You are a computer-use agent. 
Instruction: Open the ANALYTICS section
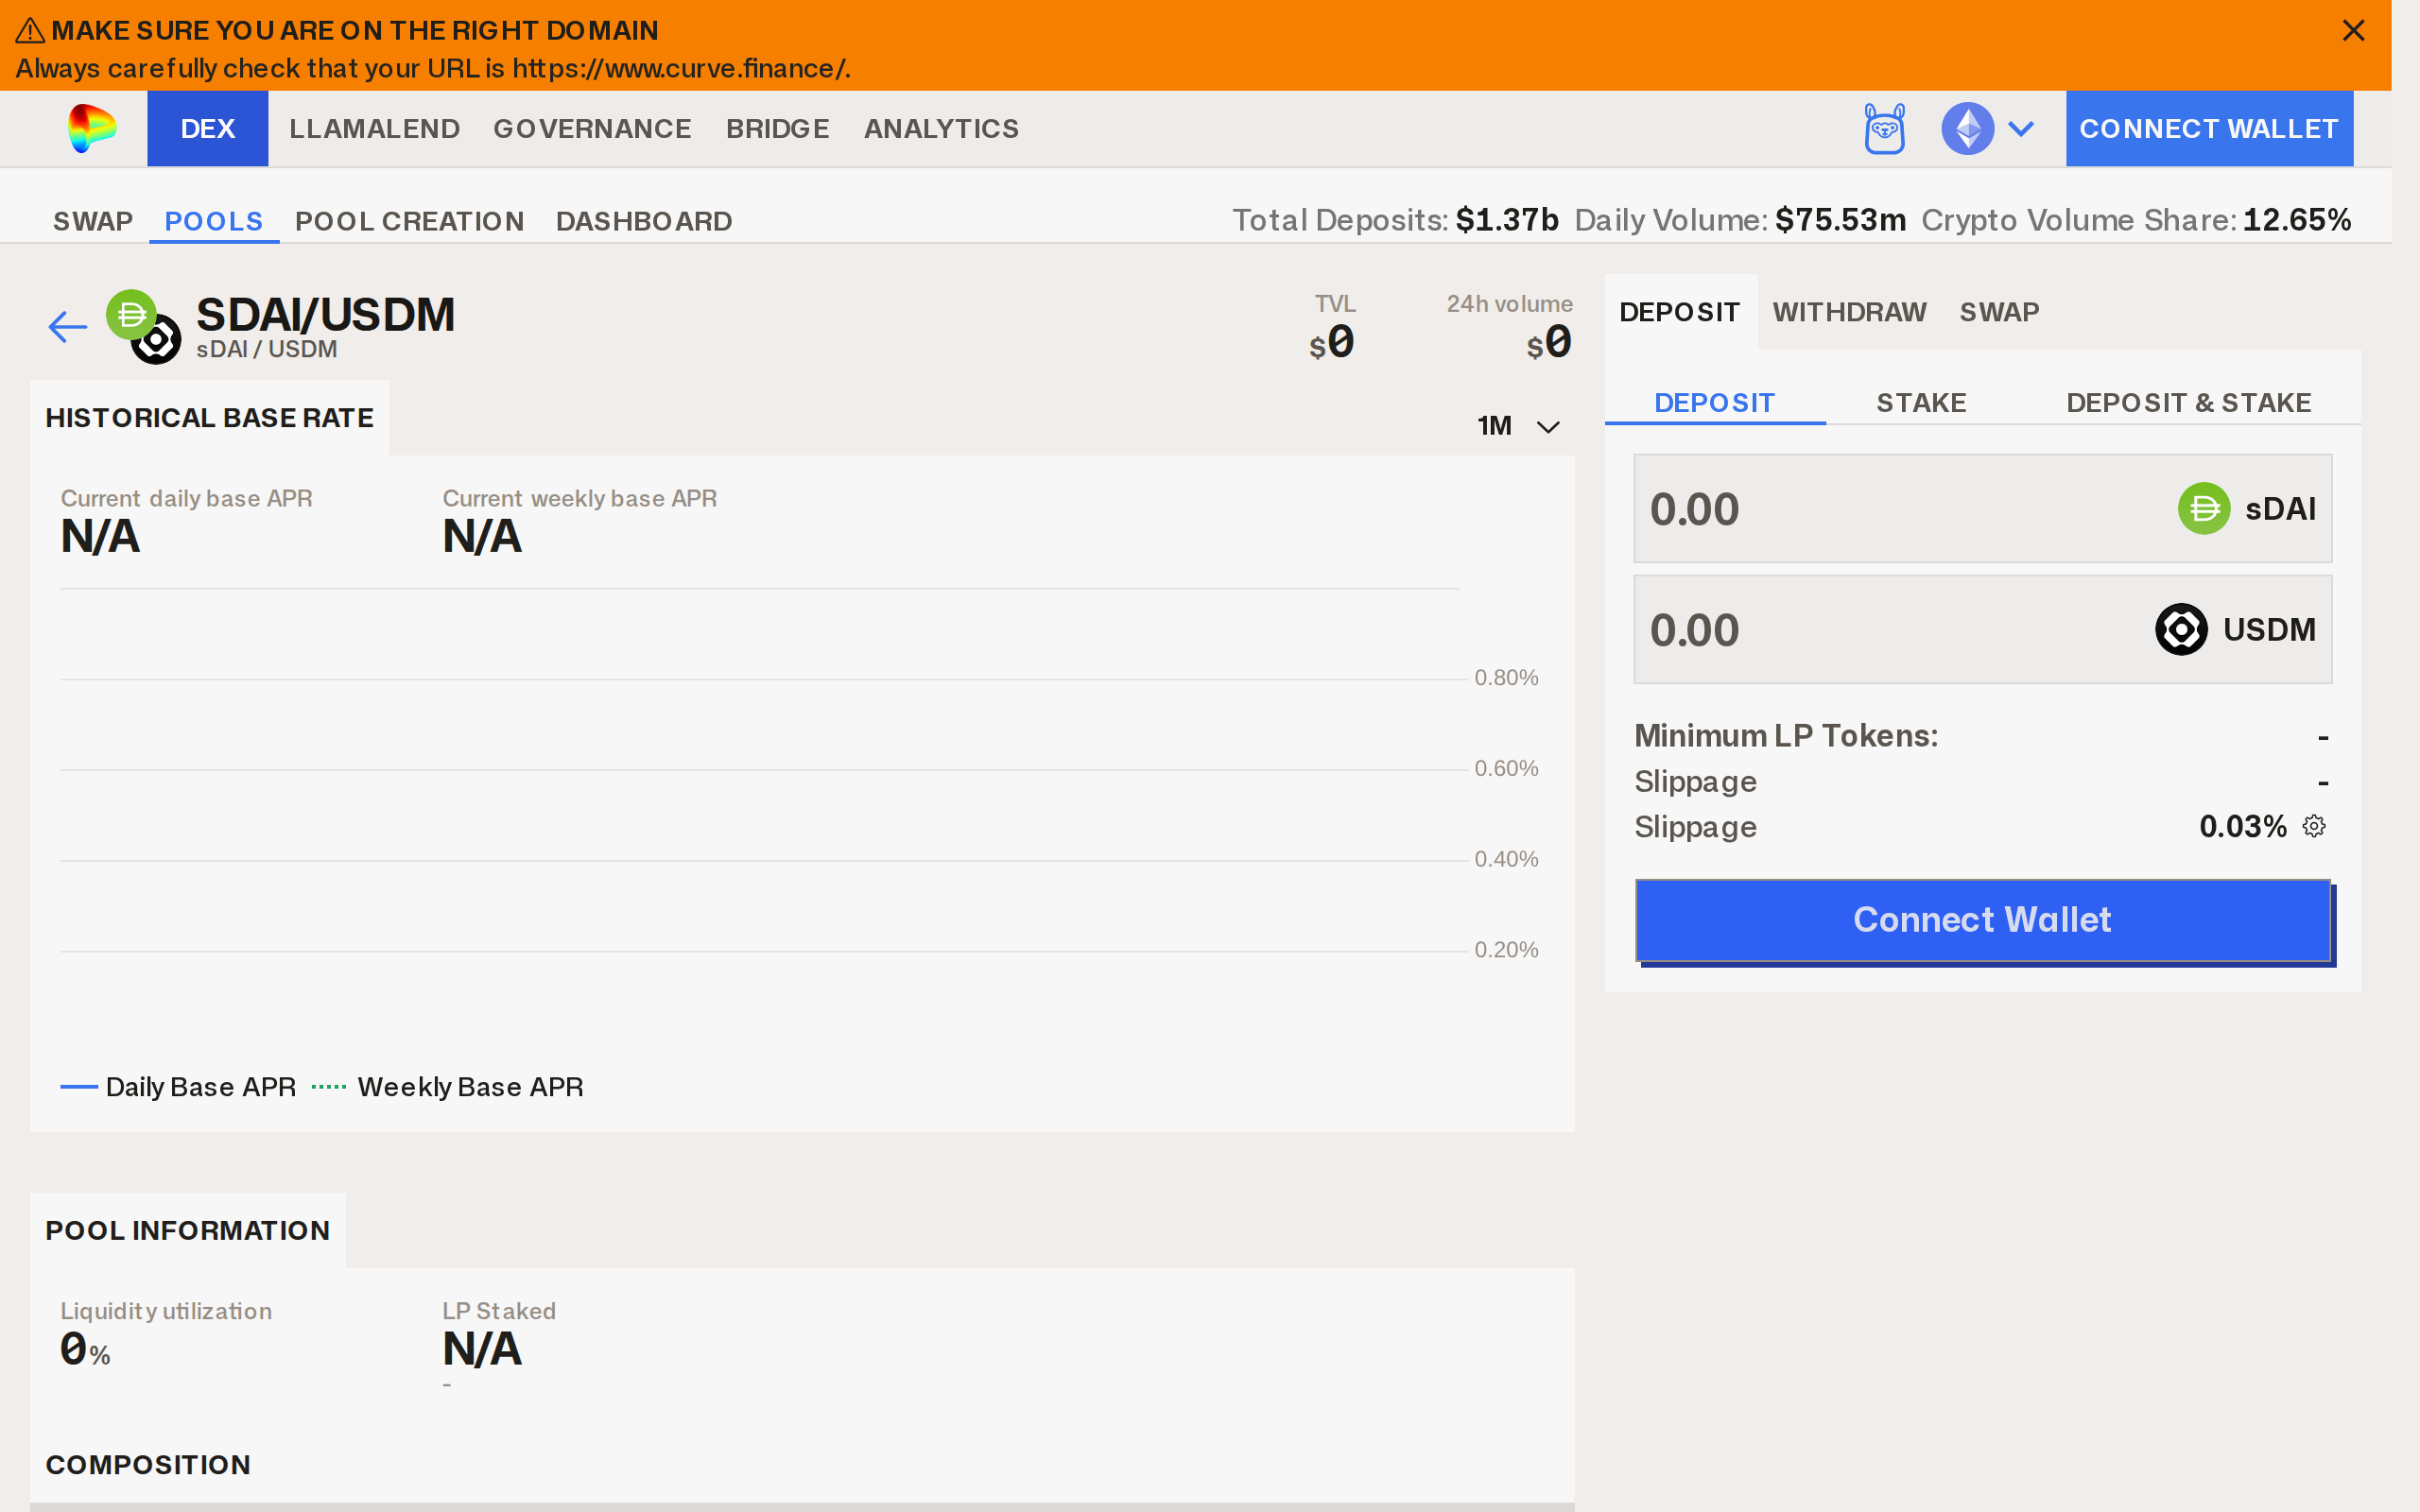[x=942, y=129]
